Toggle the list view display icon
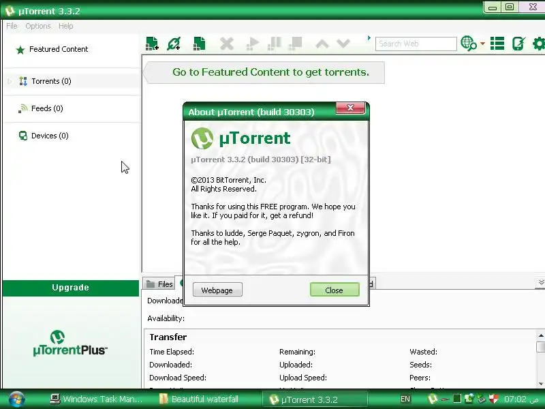 (497, 44)
